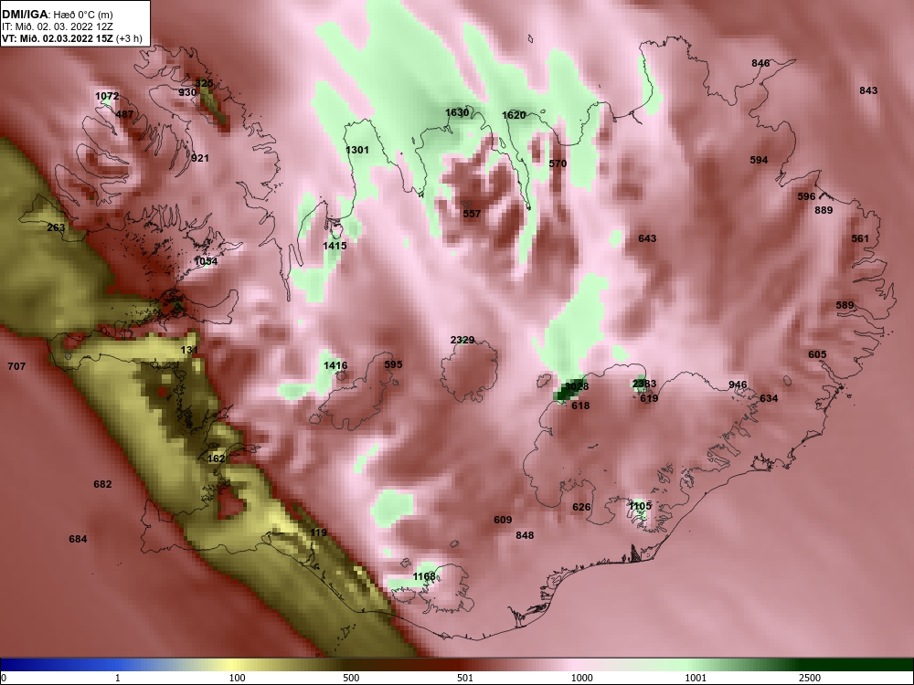Click the map value 848
This screenshot has height=685, width=914.
tap(525, 535)
